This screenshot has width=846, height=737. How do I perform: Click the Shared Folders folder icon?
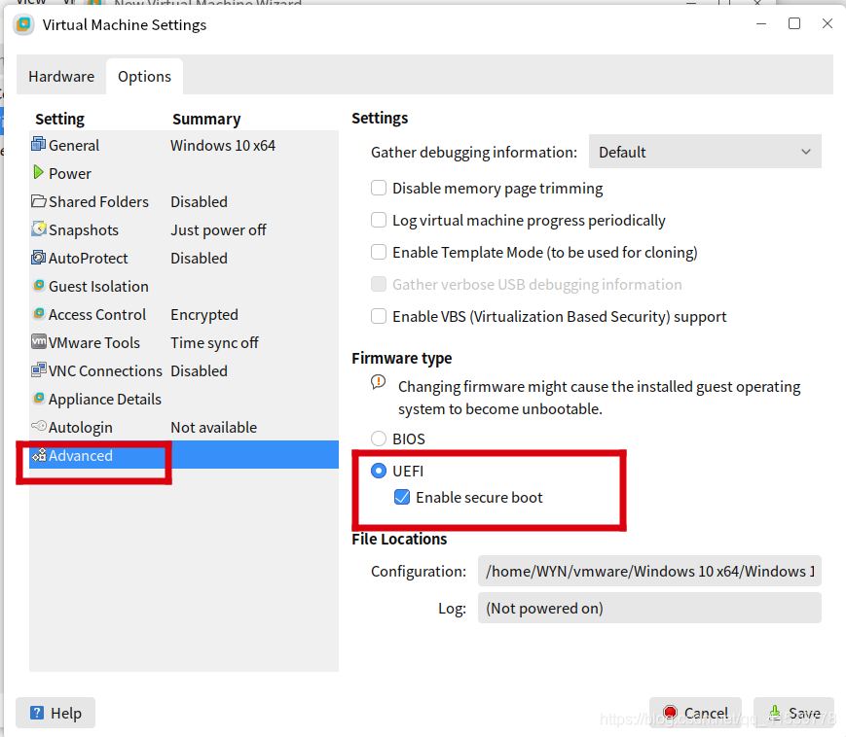tap(38, 201)
